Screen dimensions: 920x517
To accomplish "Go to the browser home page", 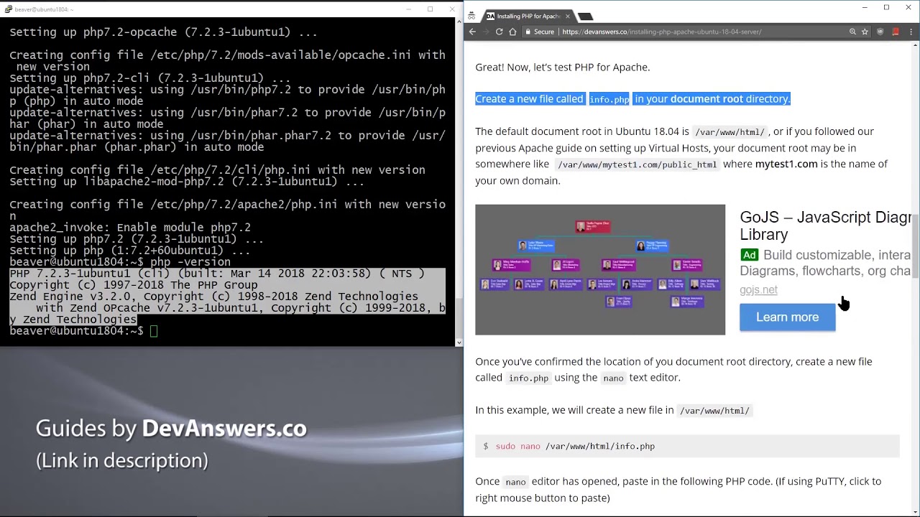I will 512,32.
